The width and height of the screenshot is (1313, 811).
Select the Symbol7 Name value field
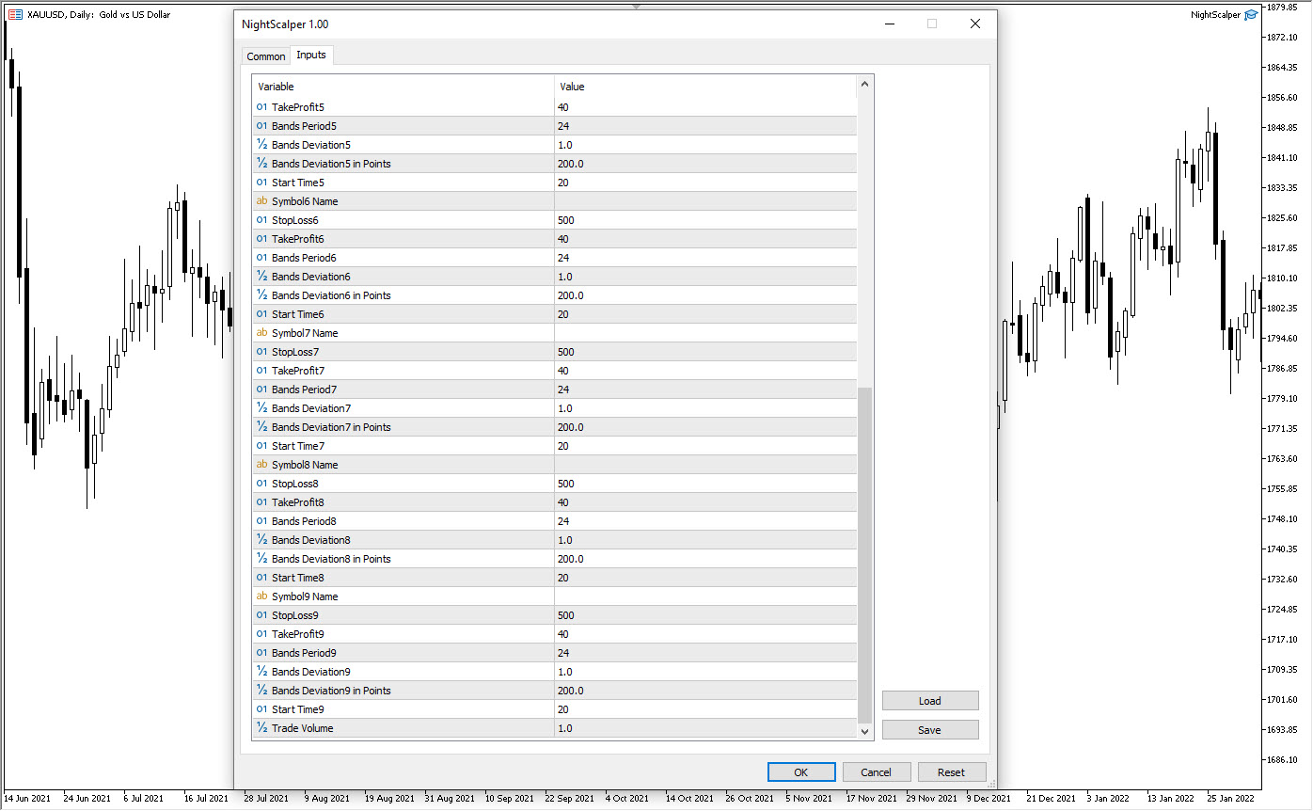pyautogui.click(x=705, y=333)
